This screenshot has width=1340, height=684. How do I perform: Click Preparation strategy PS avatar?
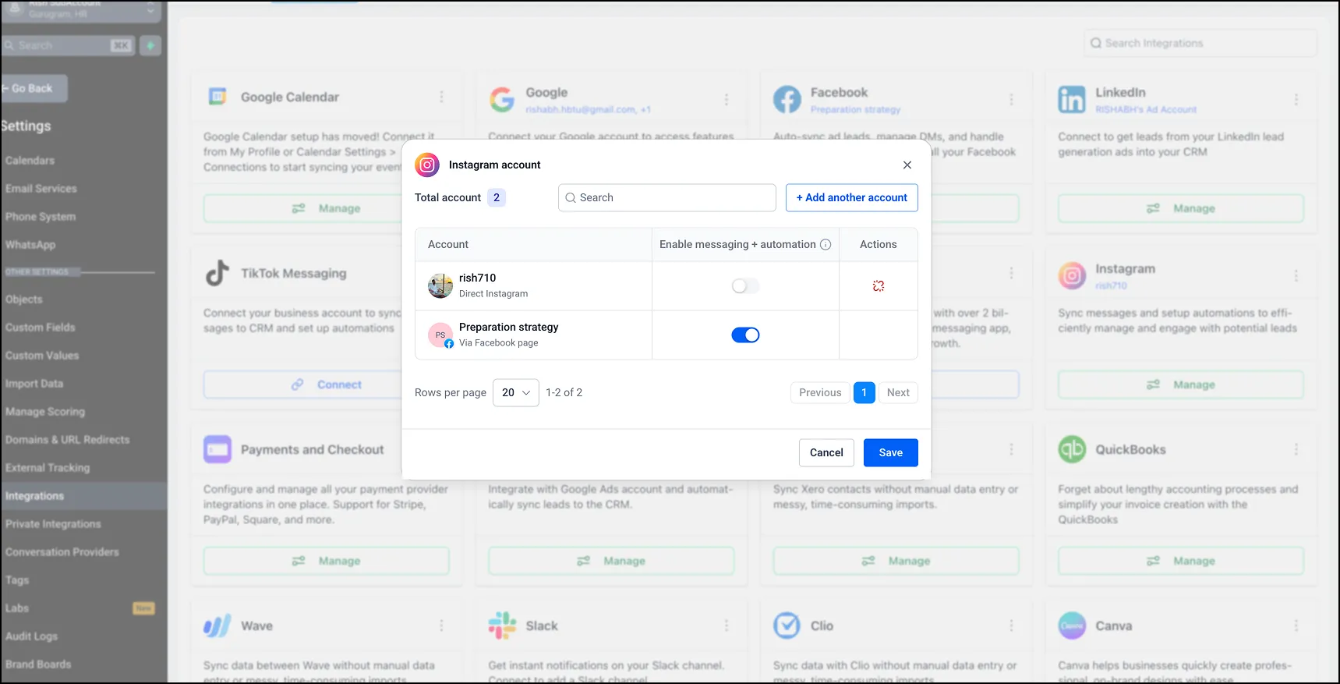440,335
